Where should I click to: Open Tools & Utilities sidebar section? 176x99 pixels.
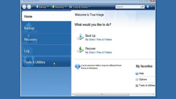[46, 62]
